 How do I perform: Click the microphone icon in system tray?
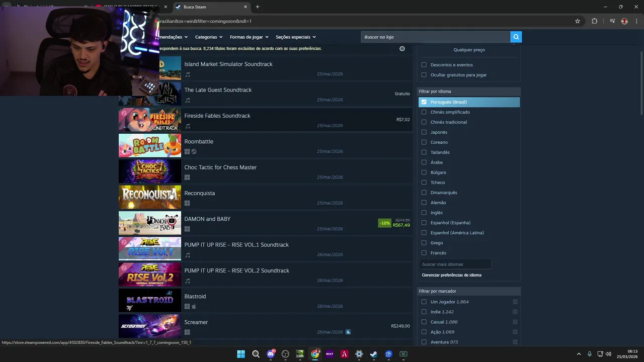589,354
